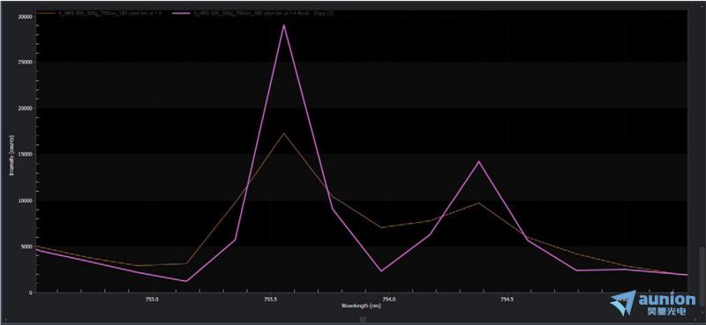Click the horizontal scrollbar thumb below plot
The height and width of the screenshot is (325, 706).
coord(363,319)
